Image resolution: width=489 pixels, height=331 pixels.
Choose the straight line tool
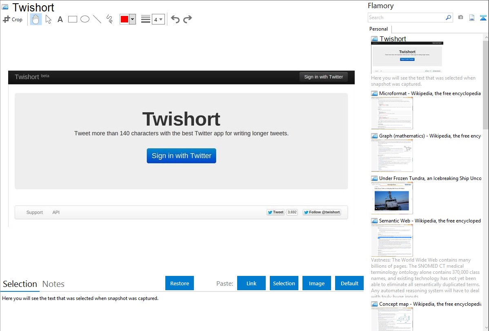pyautogui.click(x=97, y=19)
